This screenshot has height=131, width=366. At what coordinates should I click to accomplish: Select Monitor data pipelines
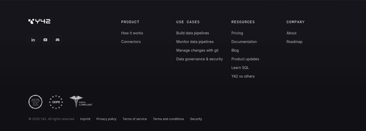195,42
